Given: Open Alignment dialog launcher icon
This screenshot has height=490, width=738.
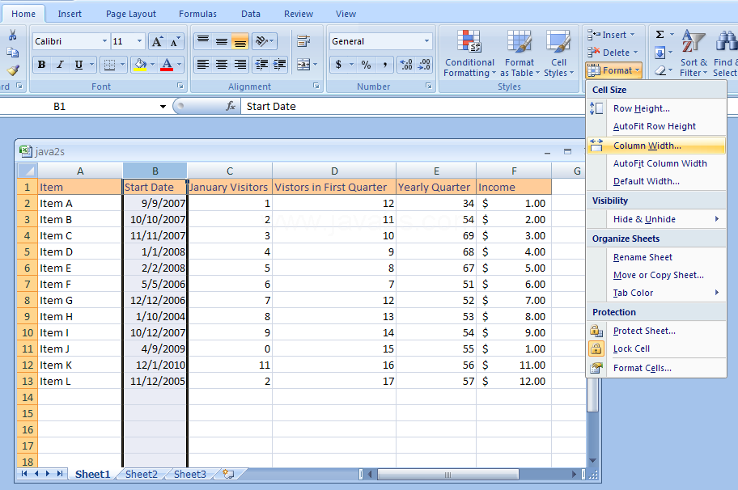Looking at the screenshot, I should [316, 86].
